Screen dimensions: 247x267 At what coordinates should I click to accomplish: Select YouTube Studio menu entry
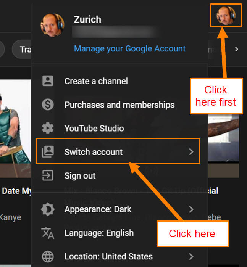pyautogui.click(x=119, y=128)
